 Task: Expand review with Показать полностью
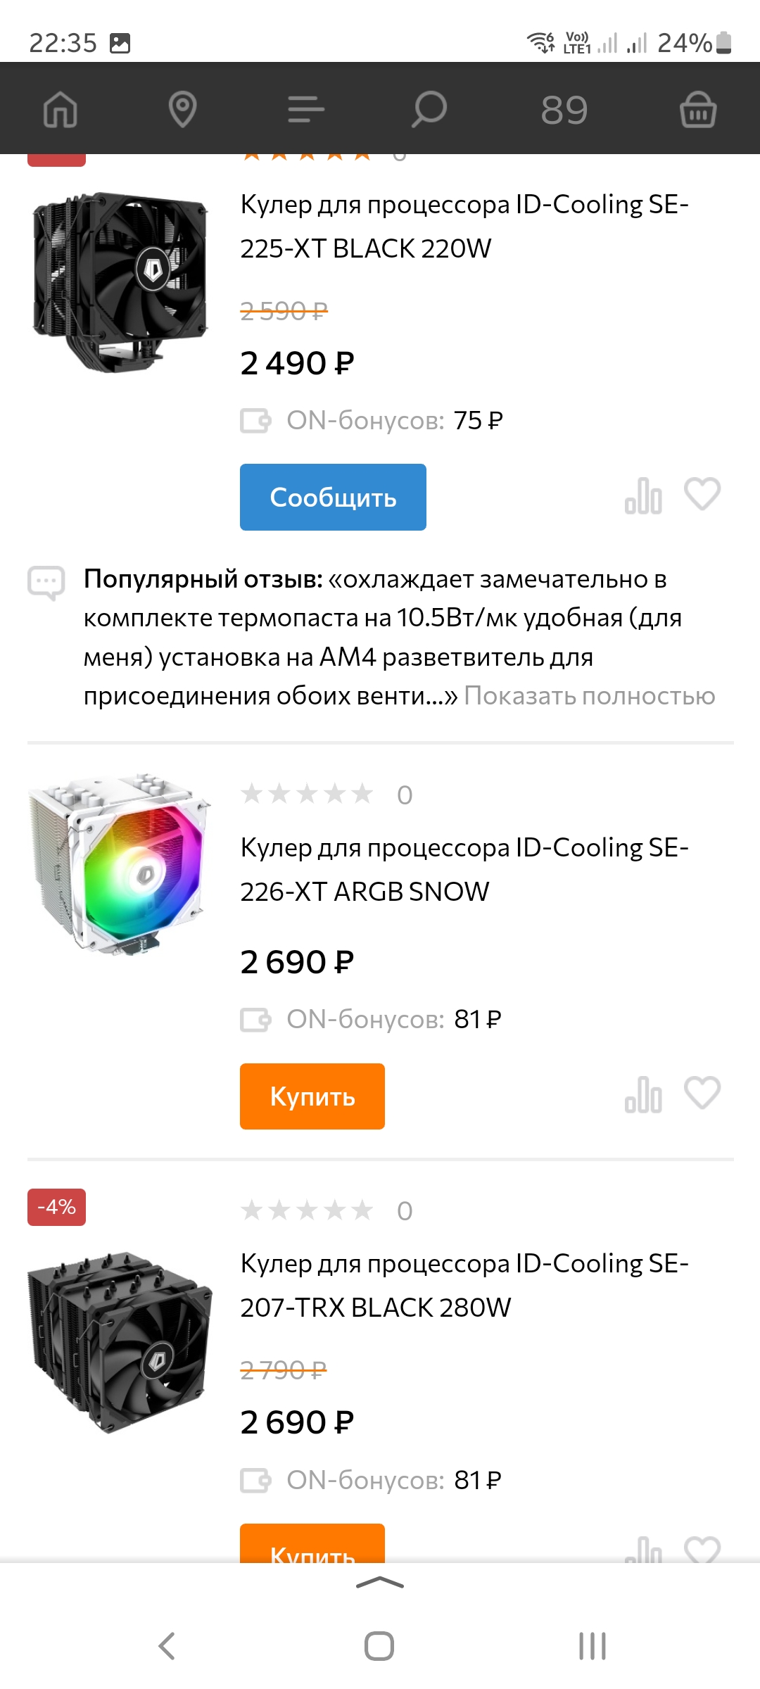click(590, 696)
